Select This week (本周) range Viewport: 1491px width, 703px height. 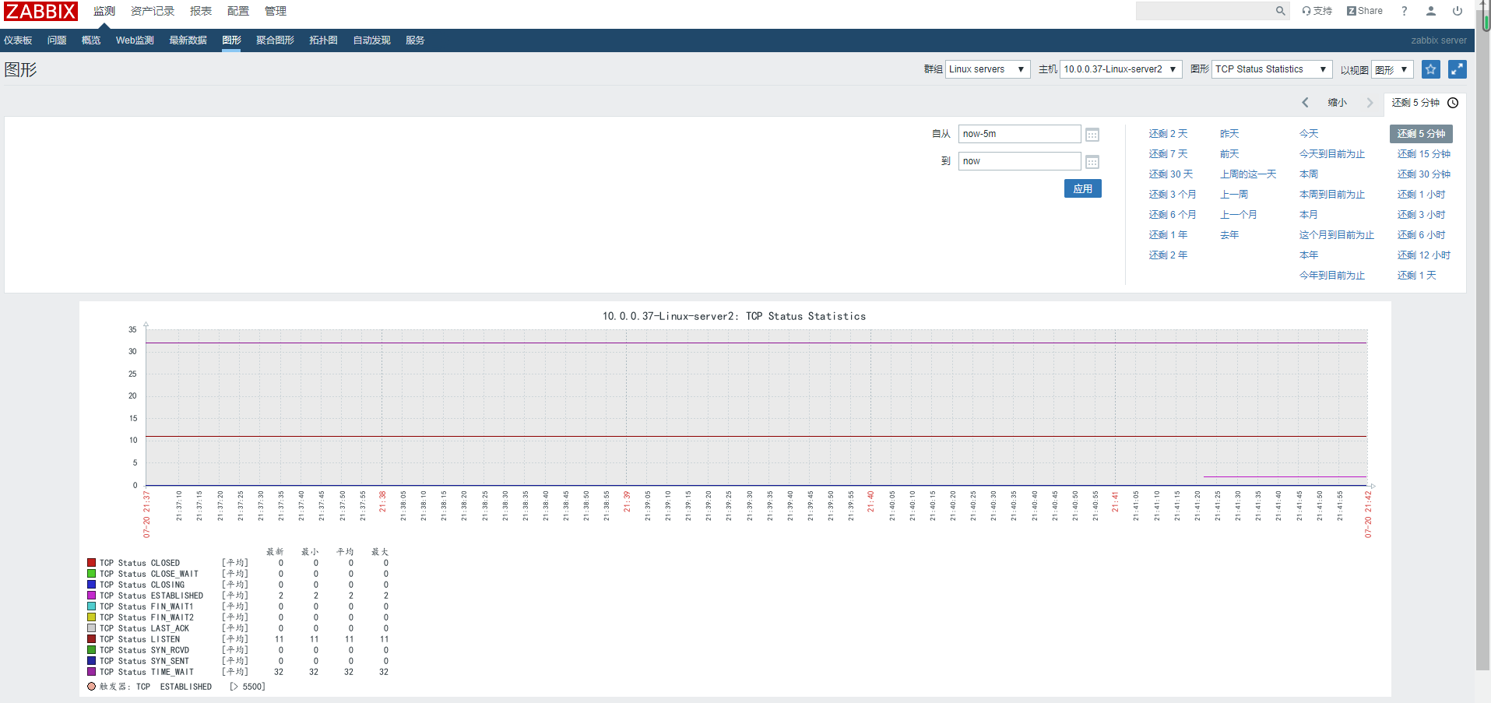click(1309, 174)
